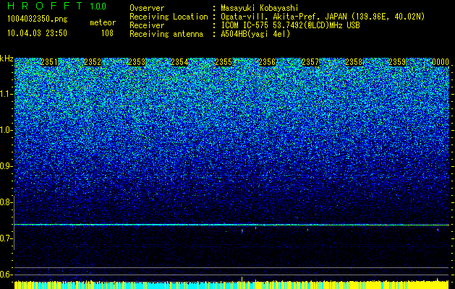Image resolution: width=455 pixels, height=289 pixels.
Task: Click the Ovserver label
Action: click(147, 8)
